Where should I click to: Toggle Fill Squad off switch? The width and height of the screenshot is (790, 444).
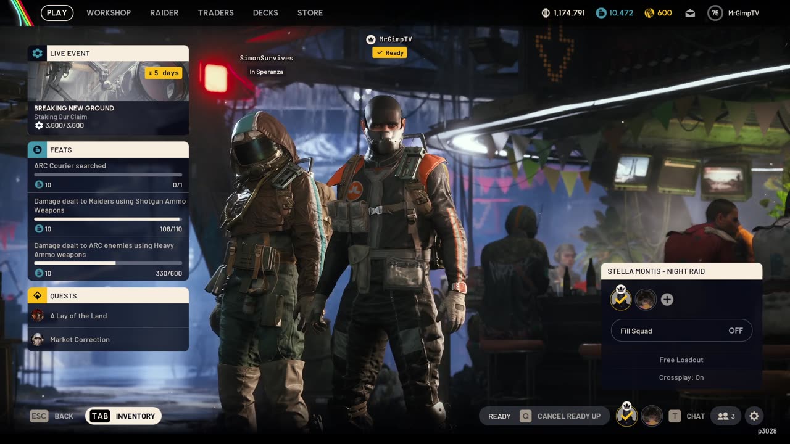[x=681, y=331]
